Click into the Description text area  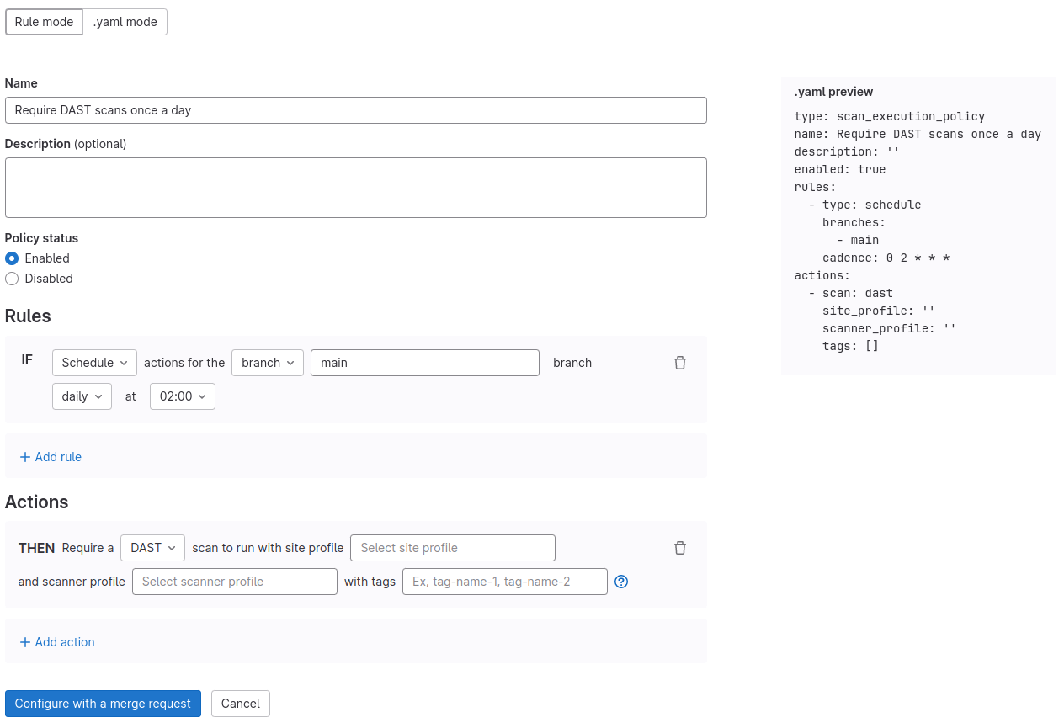point(355,188)
